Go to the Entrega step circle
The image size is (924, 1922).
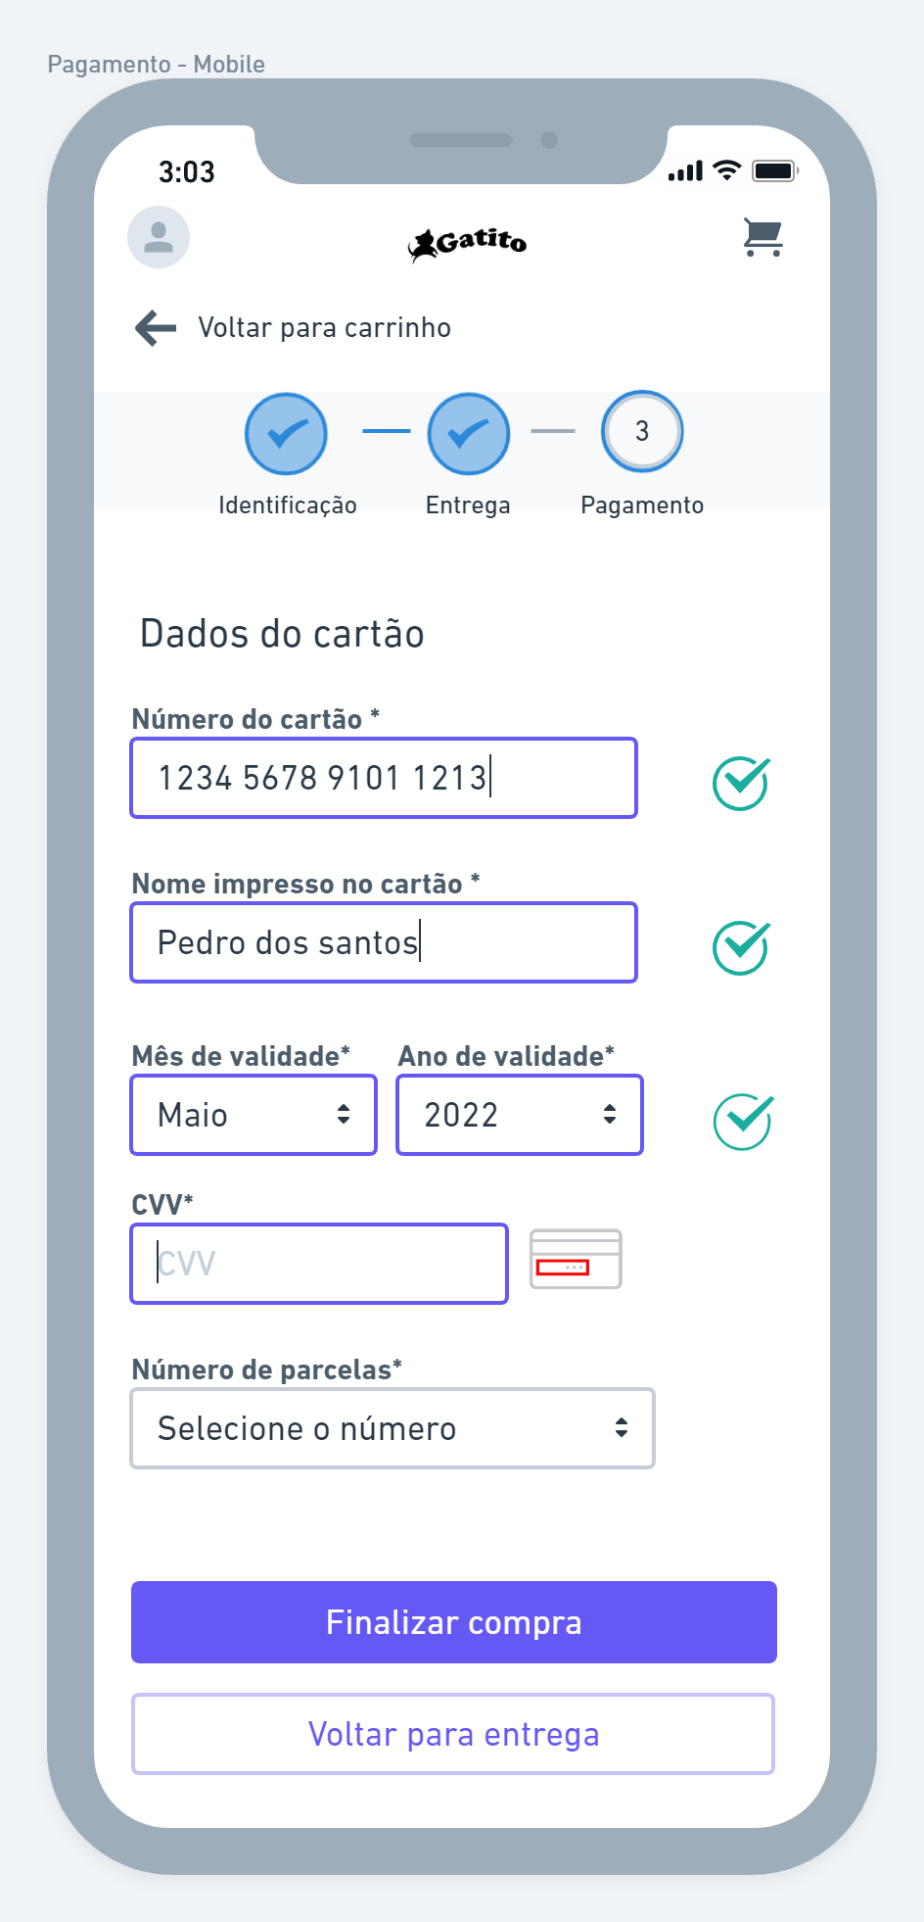(x=469, y=434)
